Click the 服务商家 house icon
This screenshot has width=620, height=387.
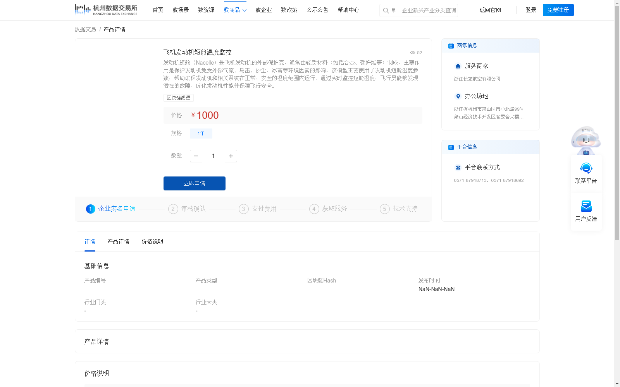point(458,66)
